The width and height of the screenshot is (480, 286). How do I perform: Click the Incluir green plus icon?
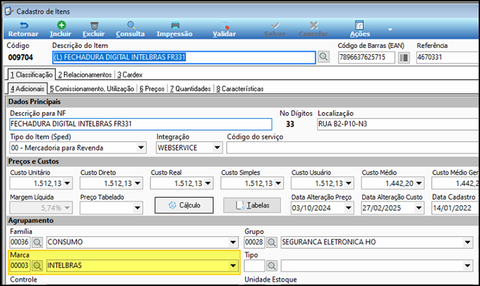pos(62,25)
